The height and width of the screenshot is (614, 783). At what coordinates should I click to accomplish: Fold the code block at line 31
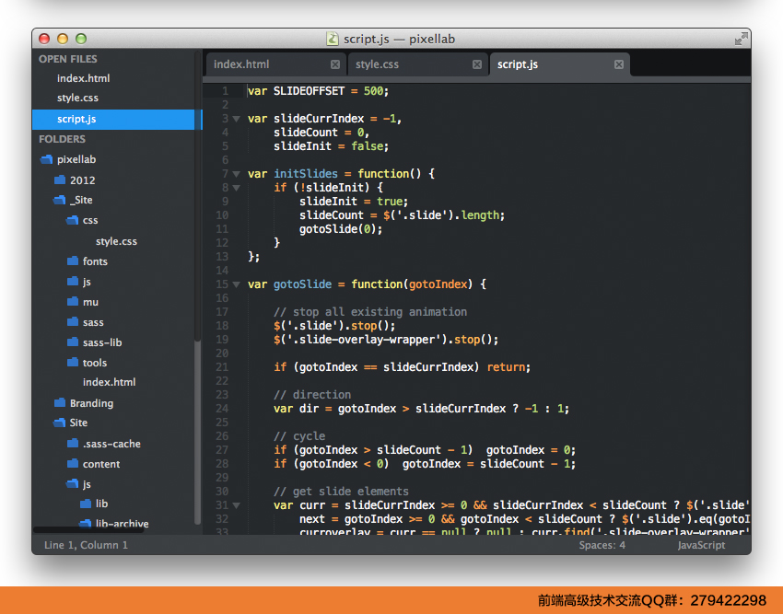click(x=236, y=505)
